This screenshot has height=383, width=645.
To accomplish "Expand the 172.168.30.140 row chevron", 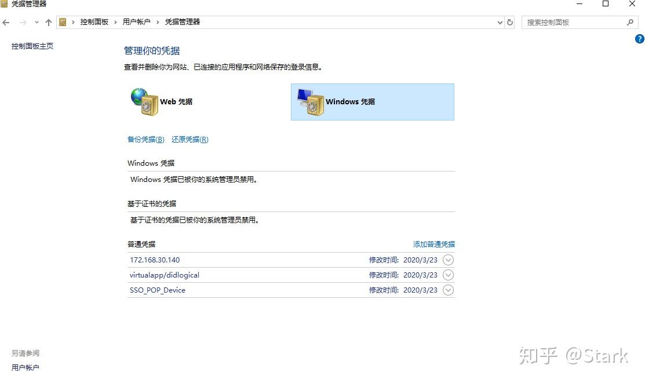I will click(448, 260).
